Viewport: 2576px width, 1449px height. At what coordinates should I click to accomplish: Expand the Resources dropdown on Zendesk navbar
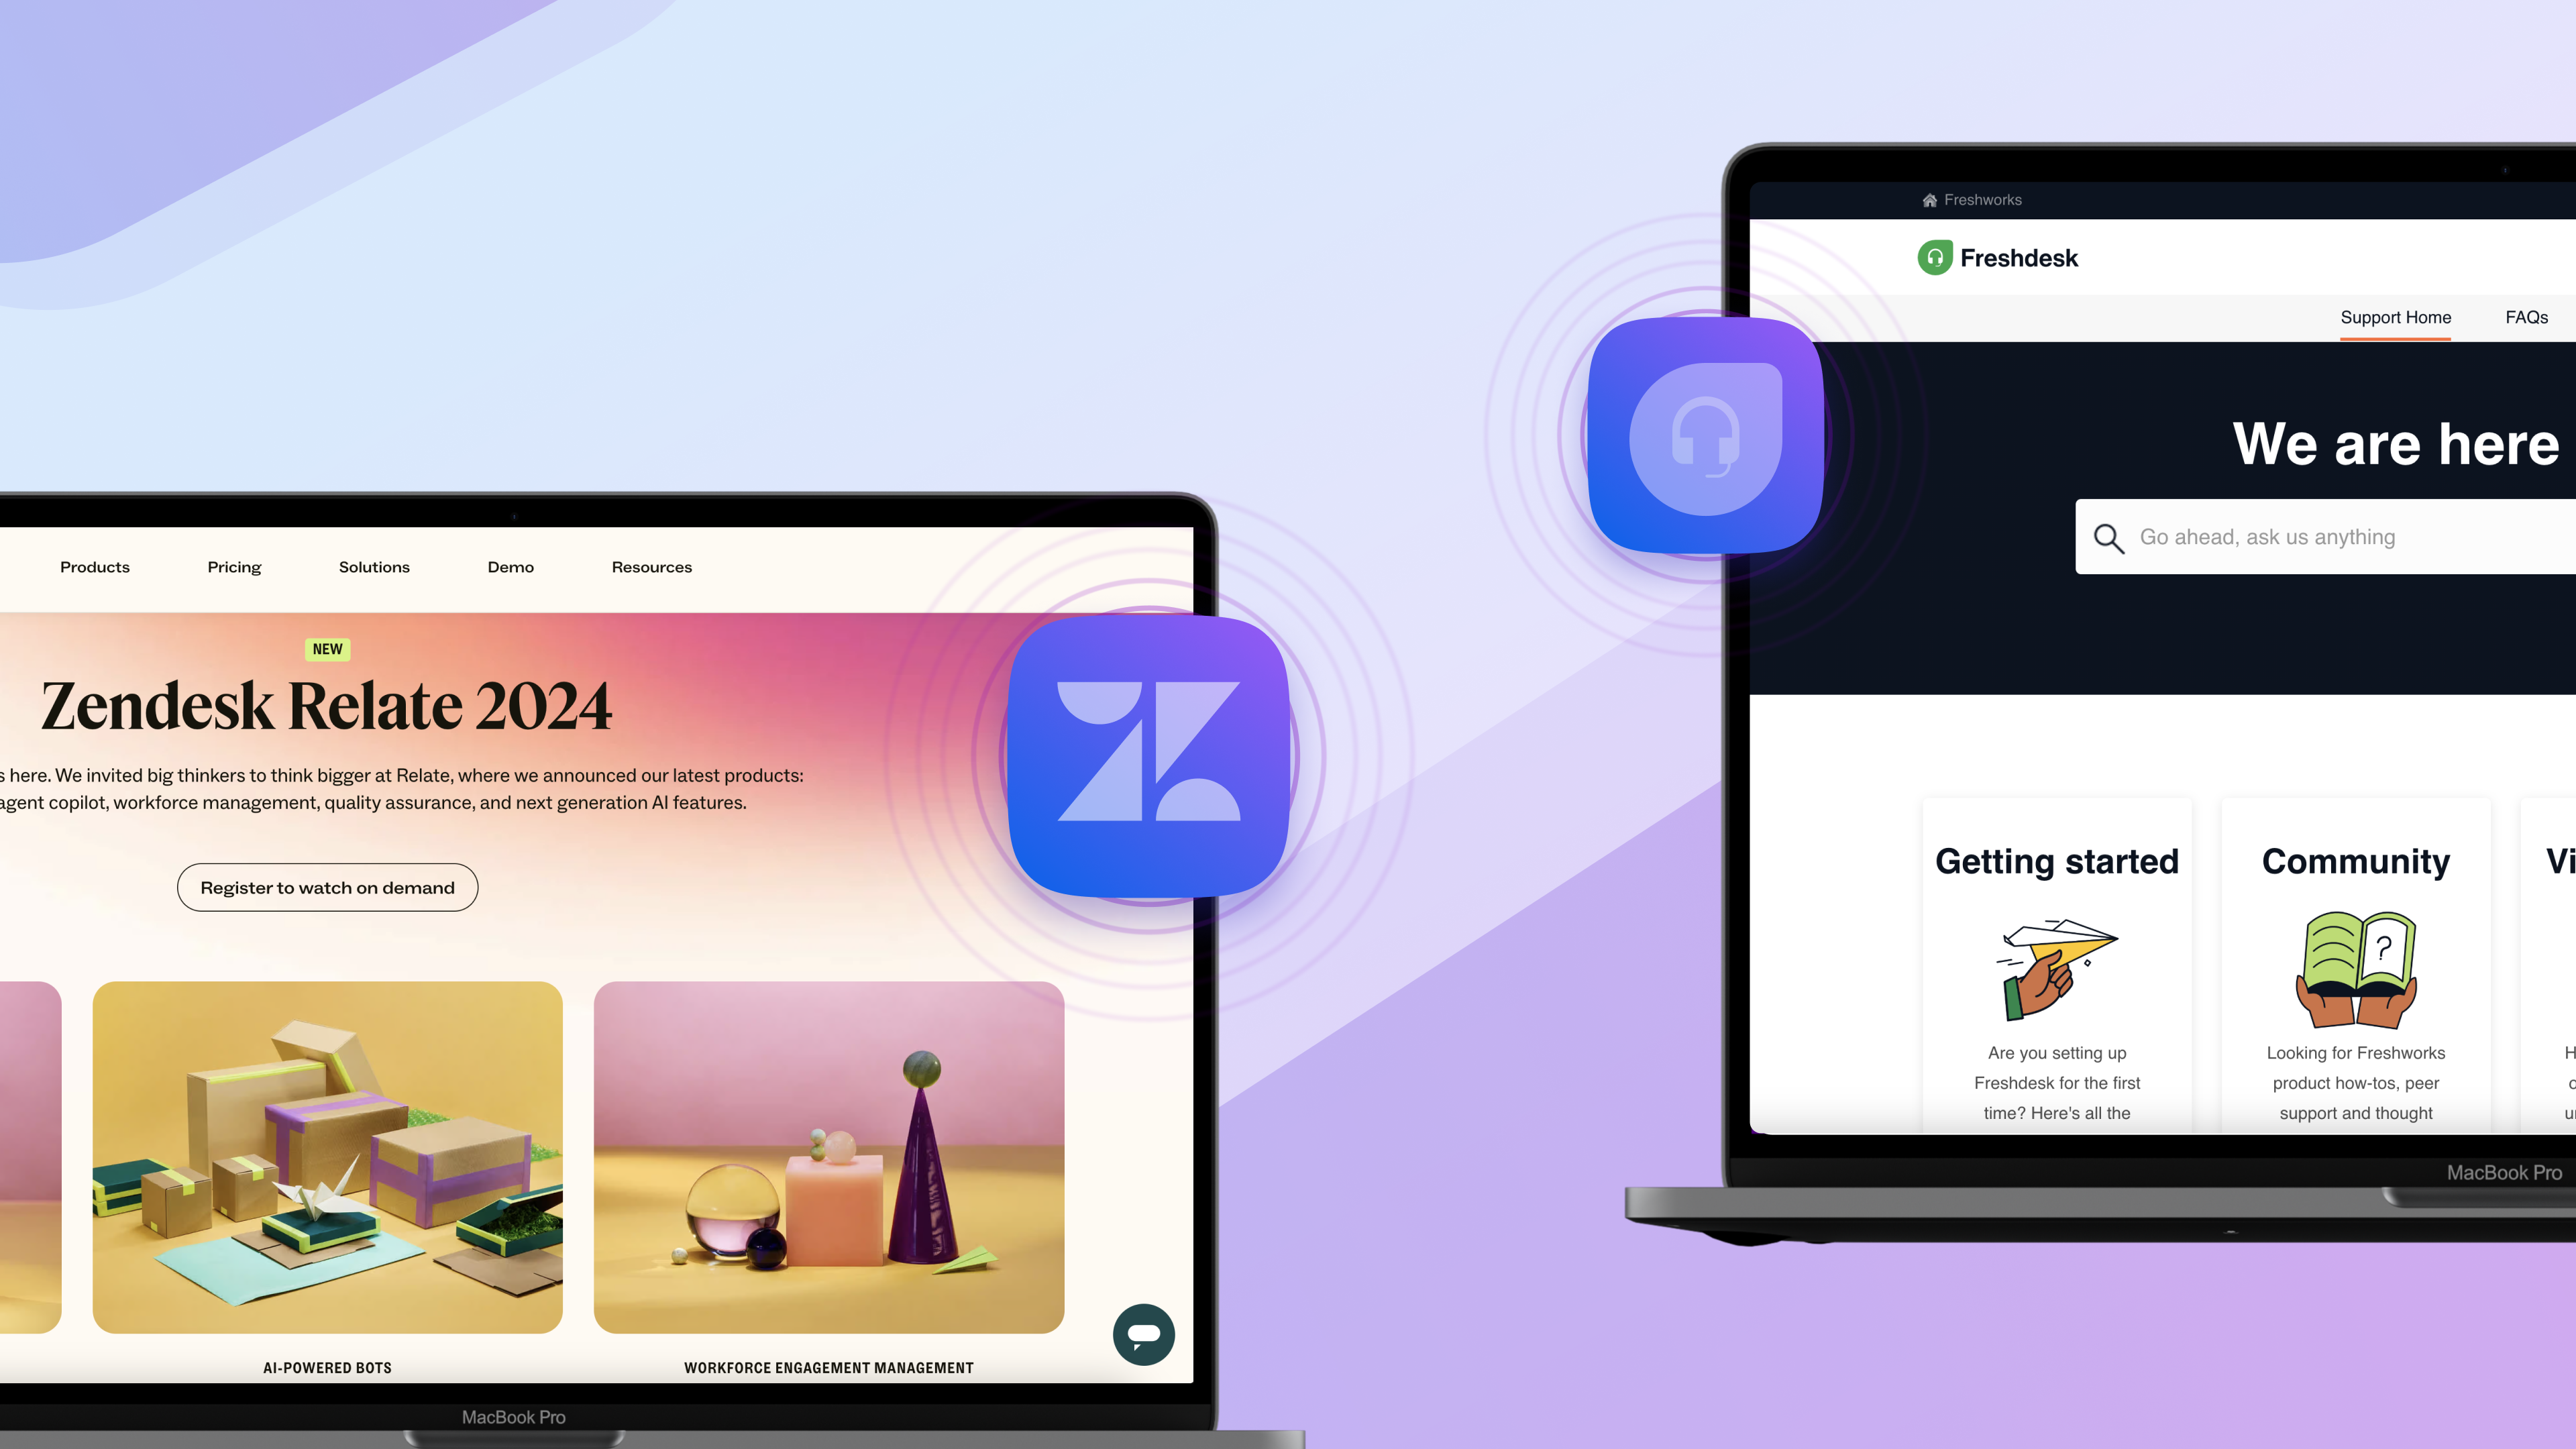651,566
